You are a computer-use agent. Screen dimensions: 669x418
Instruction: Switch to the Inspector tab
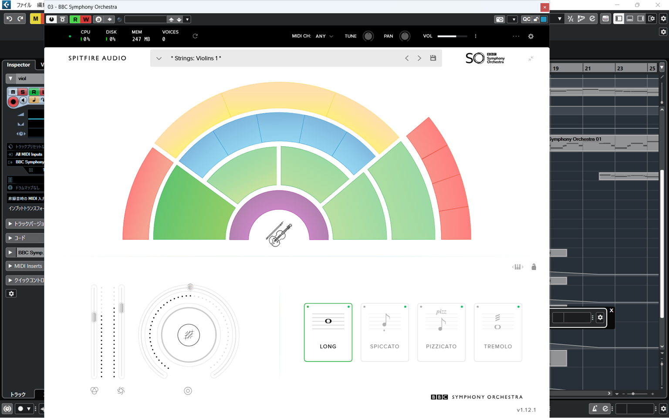click(x=18, y=65)
